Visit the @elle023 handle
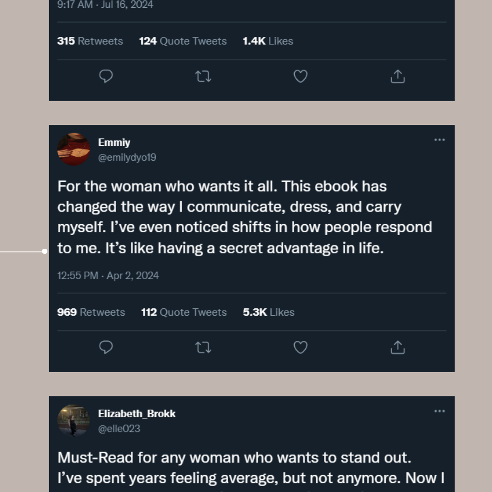Image resolution: width=492 pixels, height=492 pixels. (119, 429)
